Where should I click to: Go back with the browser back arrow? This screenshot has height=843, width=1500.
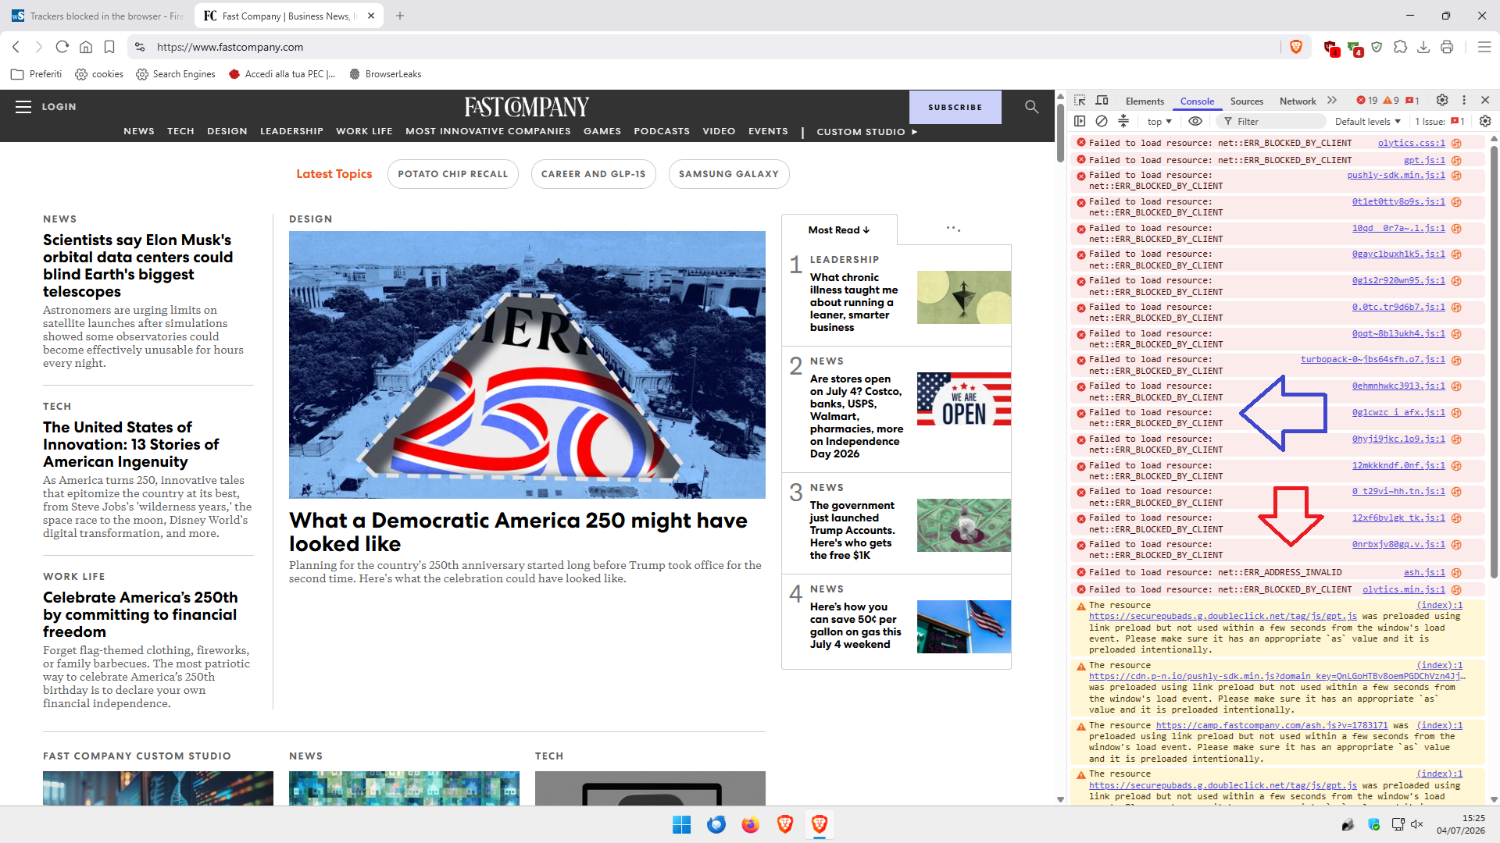point(16,47)
